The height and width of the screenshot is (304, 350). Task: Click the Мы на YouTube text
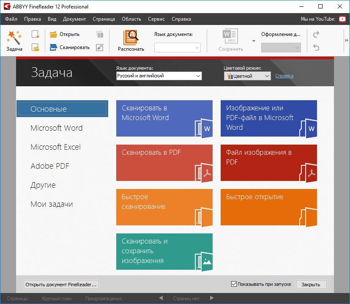318,19
